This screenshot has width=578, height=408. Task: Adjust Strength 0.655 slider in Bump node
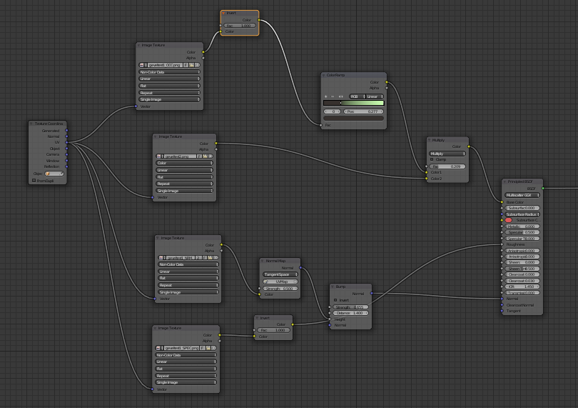350,307
